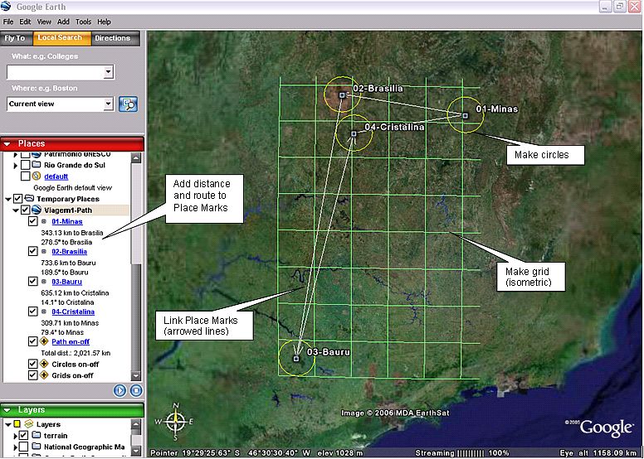This screenshot has height=459, width=644.
Task: Check the Rio Grande do Sul checkbox
Action: (x=25, y=165)
